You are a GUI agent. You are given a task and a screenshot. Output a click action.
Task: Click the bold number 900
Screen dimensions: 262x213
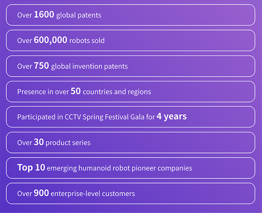41,193
